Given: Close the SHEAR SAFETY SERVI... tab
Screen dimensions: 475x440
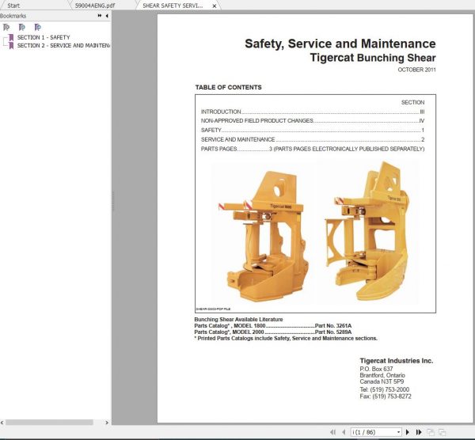Looking at the screenshot, I should (215, 6).
